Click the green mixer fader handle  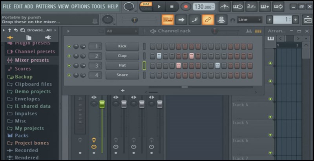[102, 104]
